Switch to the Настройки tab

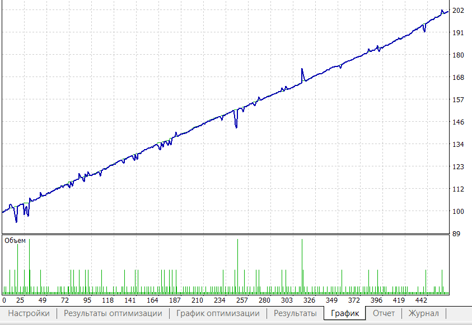29,313
